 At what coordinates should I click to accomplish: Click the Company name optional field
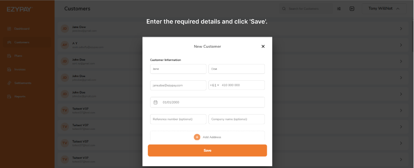coord(236,119)
